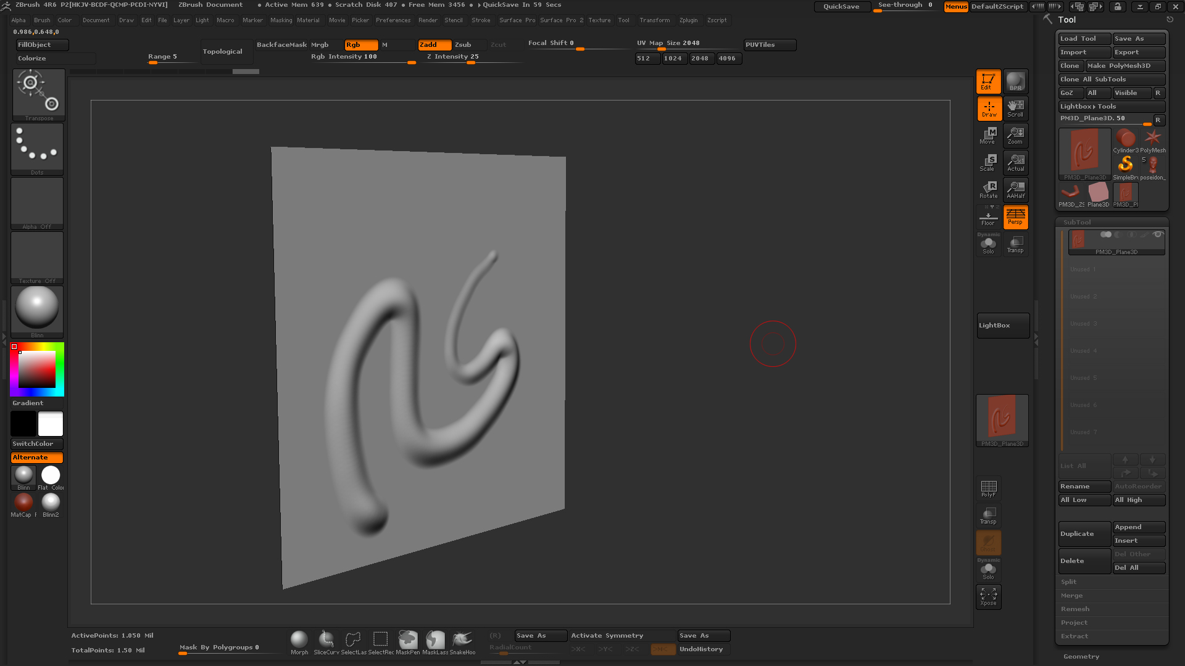Select the Rotate tool icon
Image resolution: width=1185 pixels, height=666 pixels.
pyautogui.click(x=988, y=190)
